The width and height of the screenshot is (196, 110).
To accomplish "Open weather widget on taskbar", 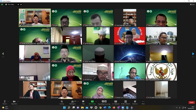I will tap(5, 108).
